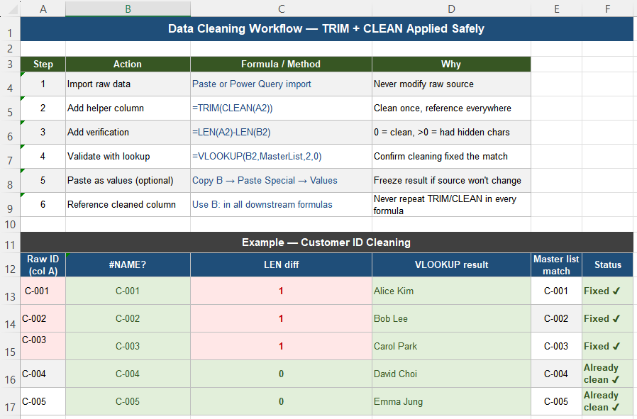Select row 5 header
Screen dimensions: 637x419
point(10,108)
